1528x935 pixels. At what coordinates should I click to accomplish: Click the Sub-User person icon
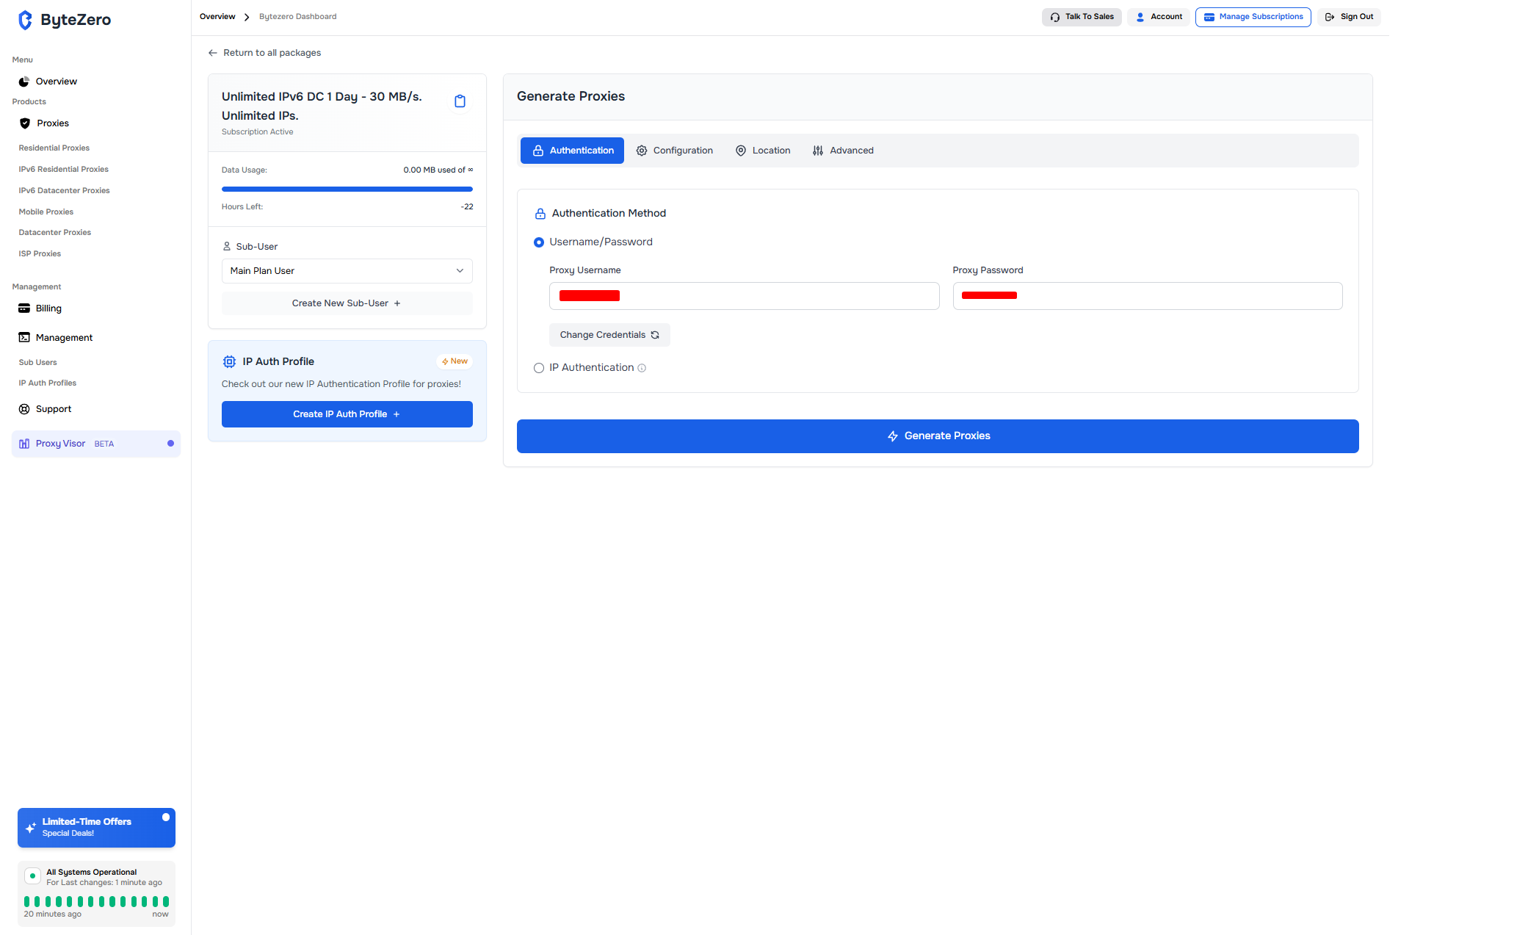[227, 246]
